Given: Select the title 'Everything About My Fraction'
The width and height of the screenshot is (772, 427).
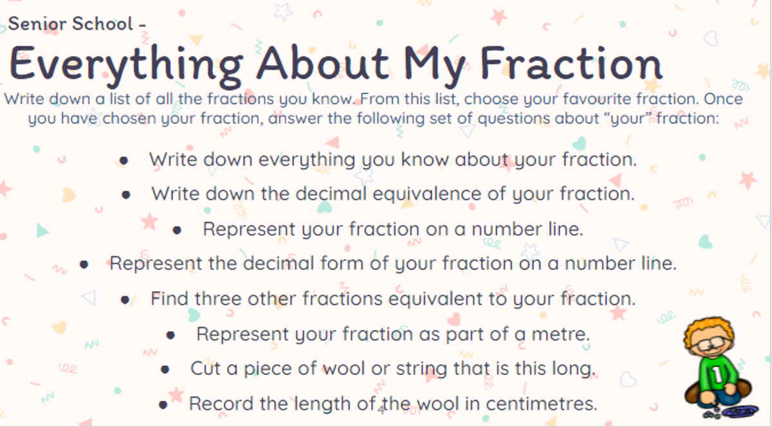Looking at the screenshot, I should (336, 64).
